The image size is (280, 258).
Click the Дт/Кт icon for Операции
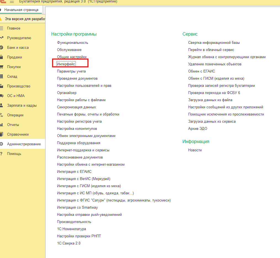(x=1, y=115)
